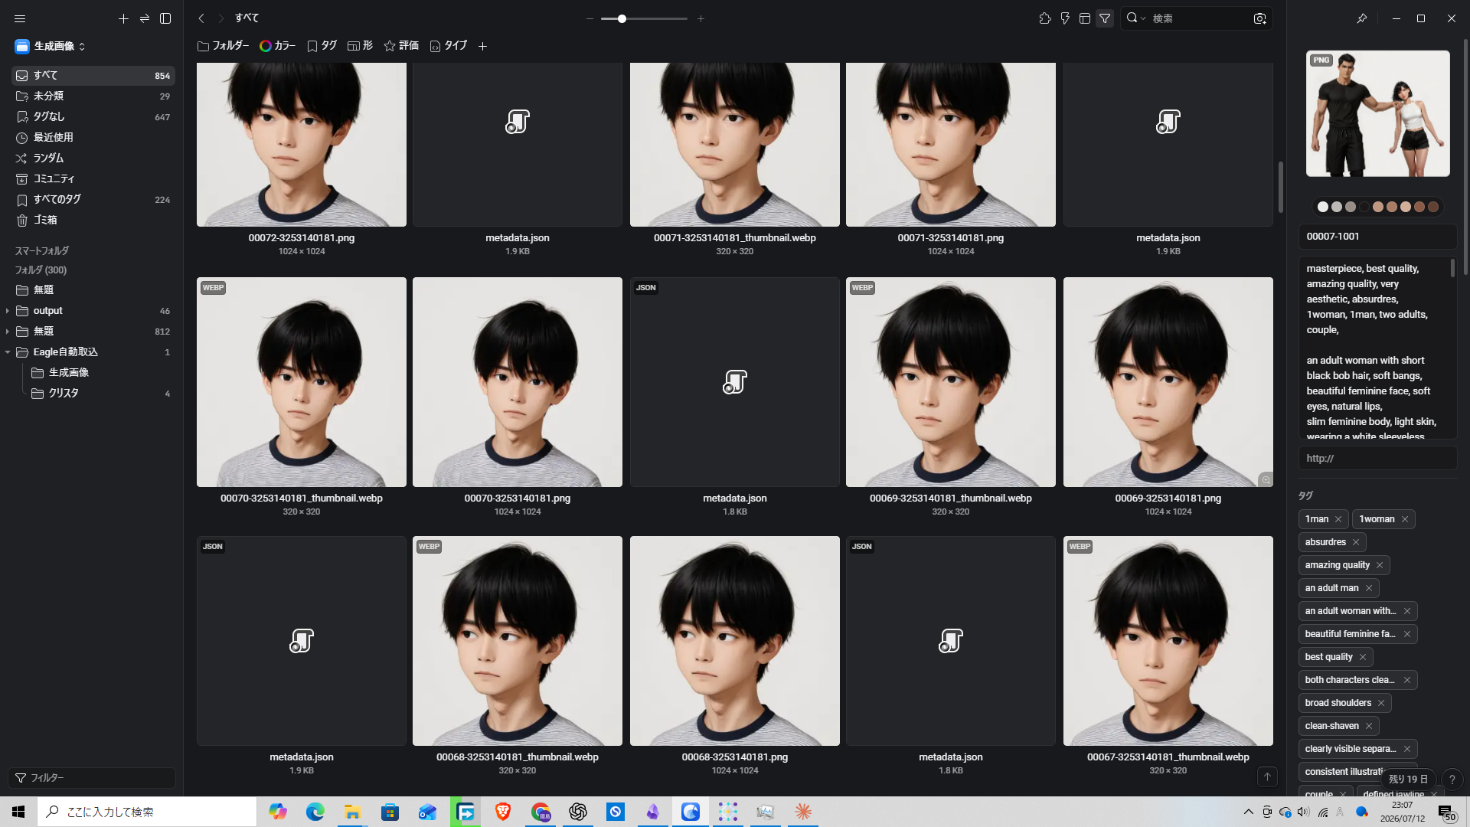Select the 生成画像 subfolder

click(101, 373)
